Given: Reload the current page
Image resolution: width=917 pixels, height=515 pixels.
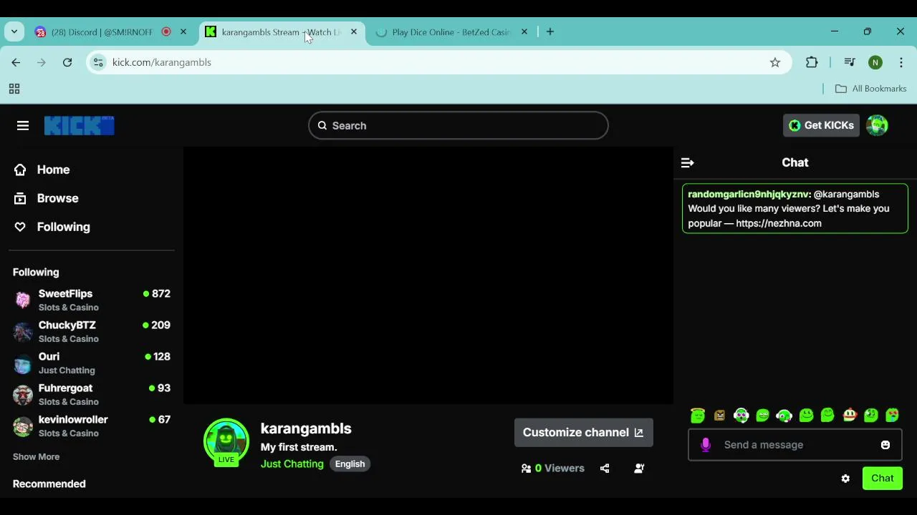Looking at the screenshot, I should [x=67, y=62].
